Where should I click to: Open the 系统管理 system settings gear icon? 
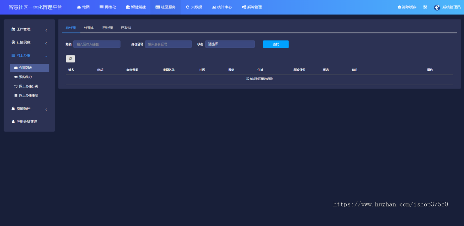[243, 7]
